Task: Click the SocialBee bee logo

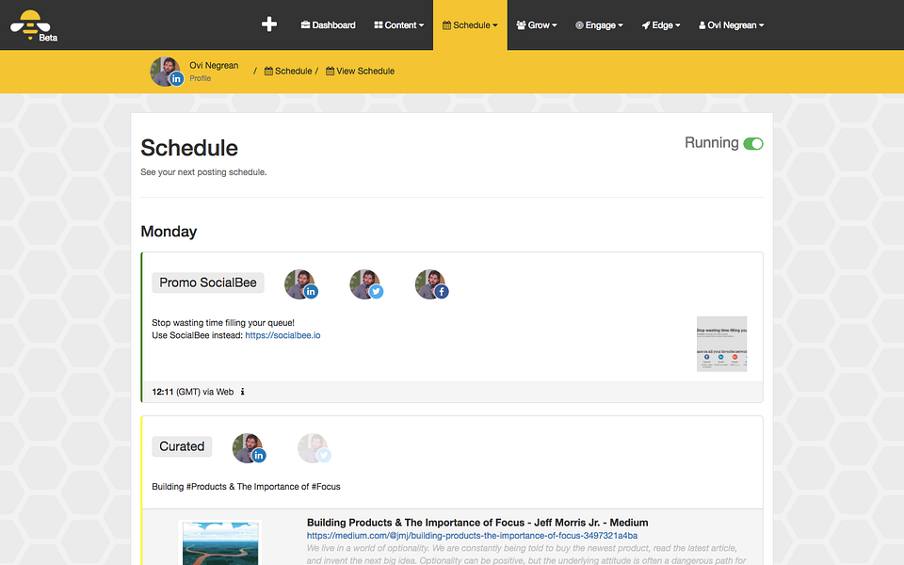Action: [30, 24]
